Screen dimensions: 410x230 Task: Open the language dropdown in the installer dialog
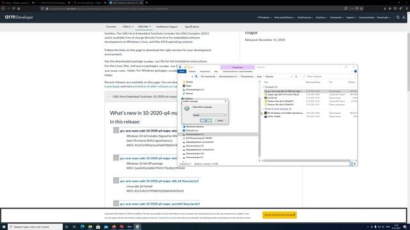point(209,115)
